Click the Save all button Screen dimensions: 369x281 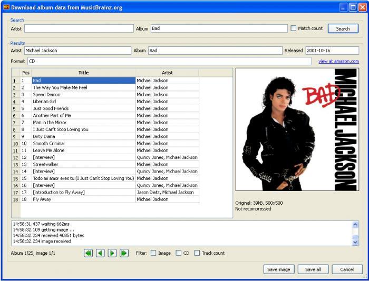(313, 269)
